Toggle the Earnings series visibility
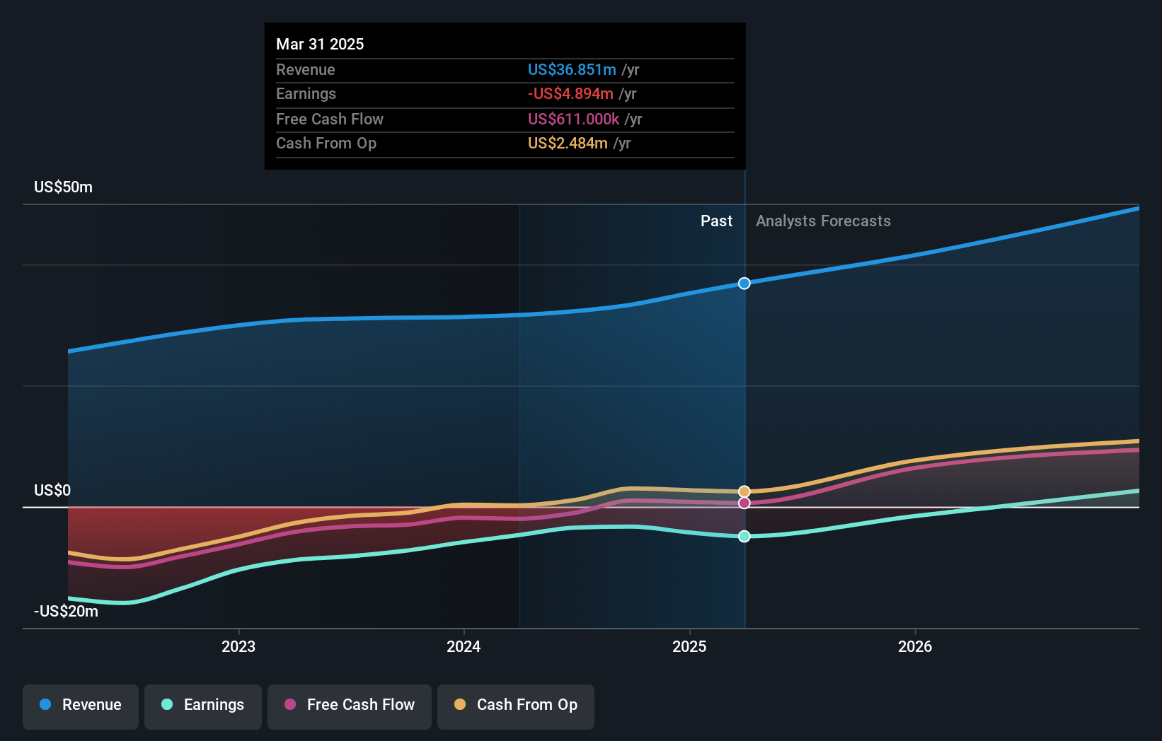 click(x=203, y=706)
